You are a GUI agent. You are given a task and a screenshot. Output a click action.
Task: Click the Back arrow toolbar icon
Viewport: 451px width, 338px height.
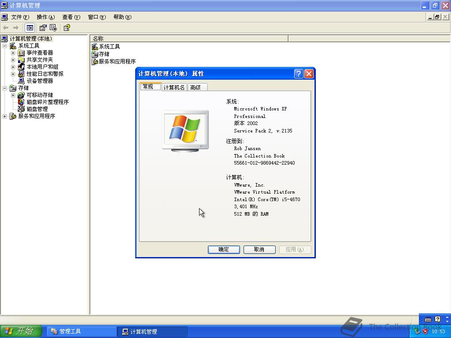pyautogui.click(x=6, y=28)
